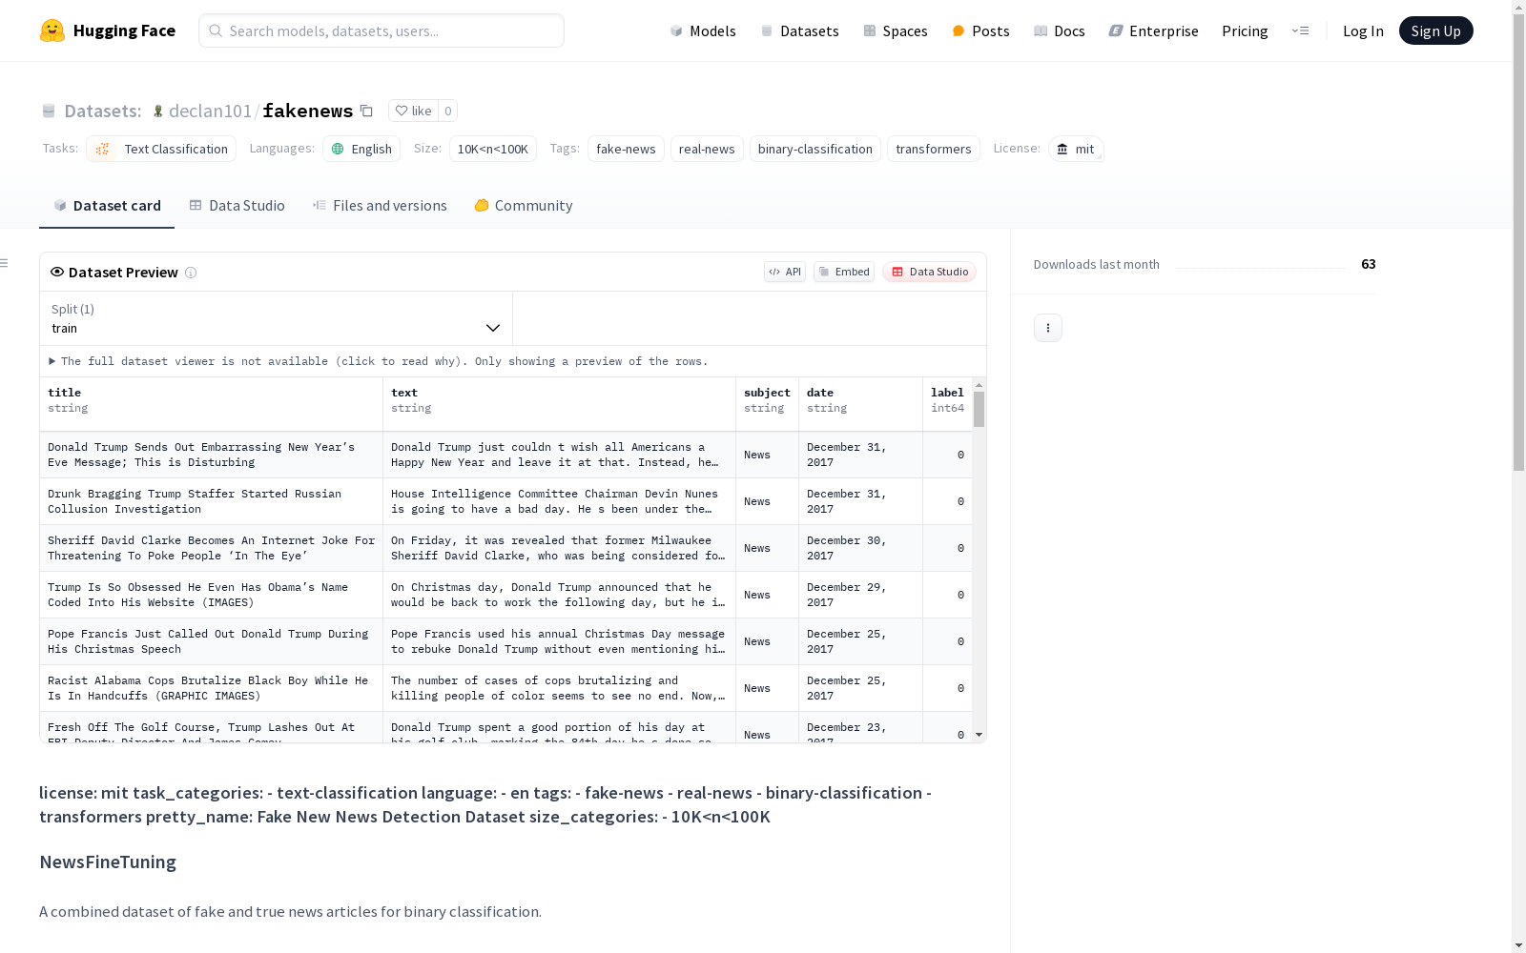Like the fakenews dataset

413,111
